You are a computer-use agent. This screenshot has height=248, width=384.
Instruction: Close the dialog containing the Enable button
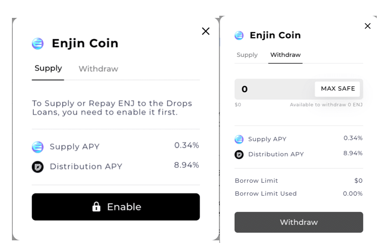coord(206,31)
